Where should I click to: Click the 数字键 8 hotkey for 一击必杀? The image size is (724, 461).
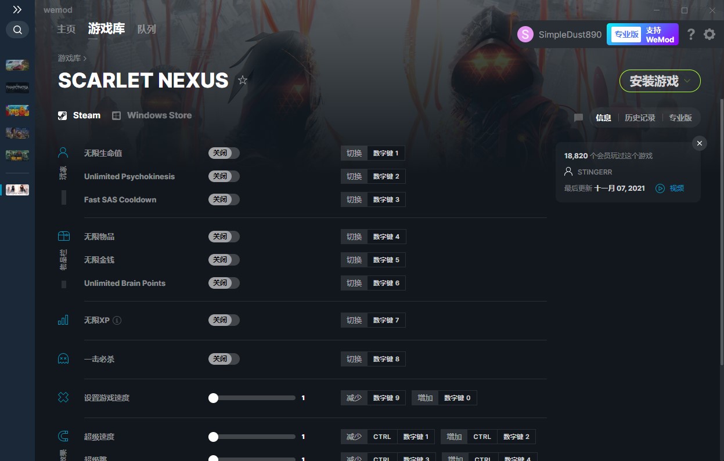click(x=386, y=359)
